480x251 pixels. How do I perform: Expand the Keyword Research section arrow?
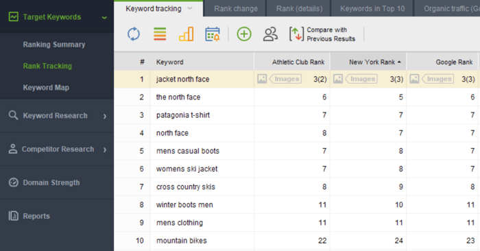click(x=105, y=116)
